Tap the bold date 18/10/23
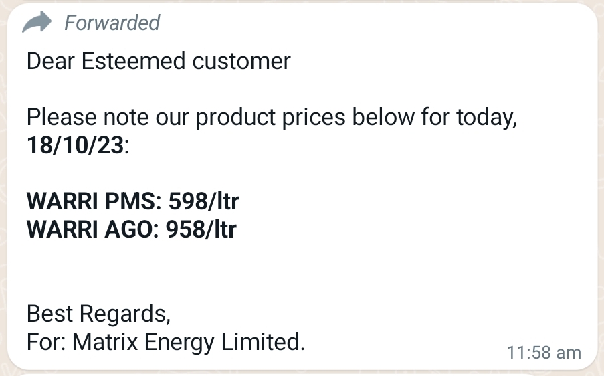 click(x=76, y=145)
